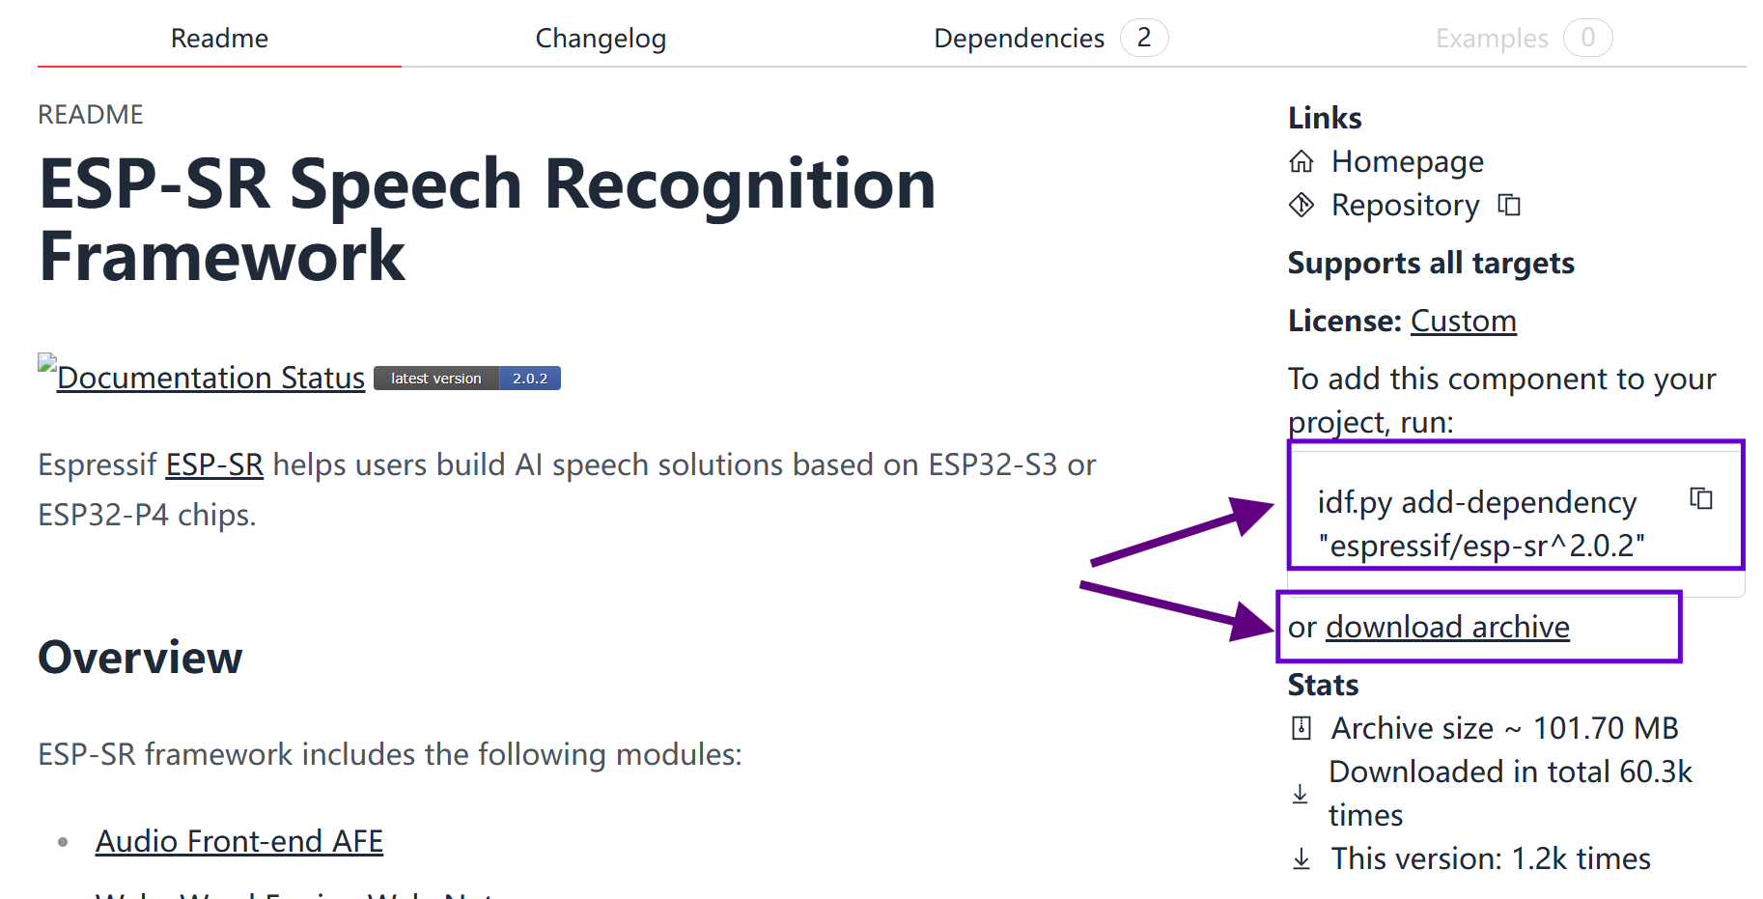Select the Readme tab
This screenshot has height=899, width=1763.
[x=219, y=39]
